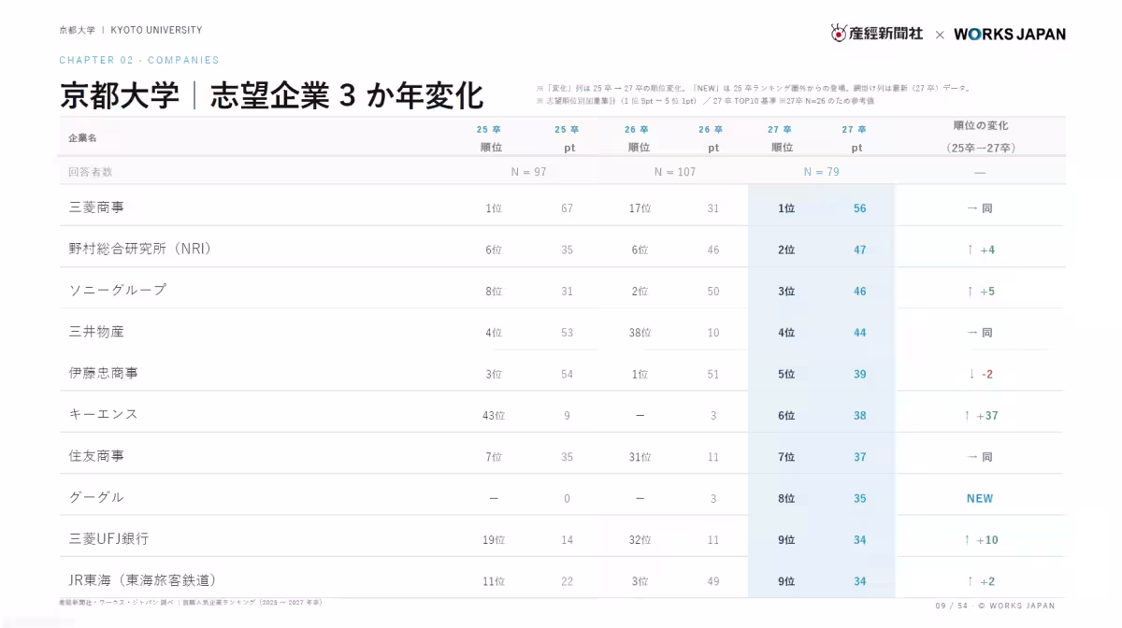This screenshot has height=628, width=1122.
Task: Select the ソニーグループ company name
Action: coord(118,290)
